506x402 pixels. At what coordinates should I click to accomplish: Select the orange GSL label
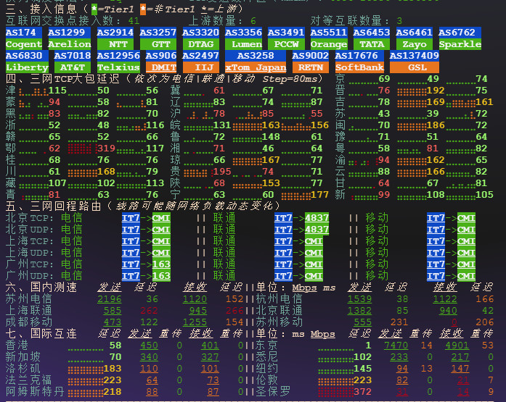click(x=415, y=67)
